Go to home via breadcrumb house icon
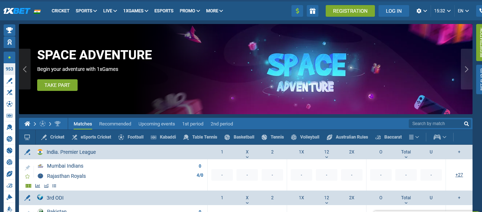This screenshot has width=482, height=212. [27, 124]
